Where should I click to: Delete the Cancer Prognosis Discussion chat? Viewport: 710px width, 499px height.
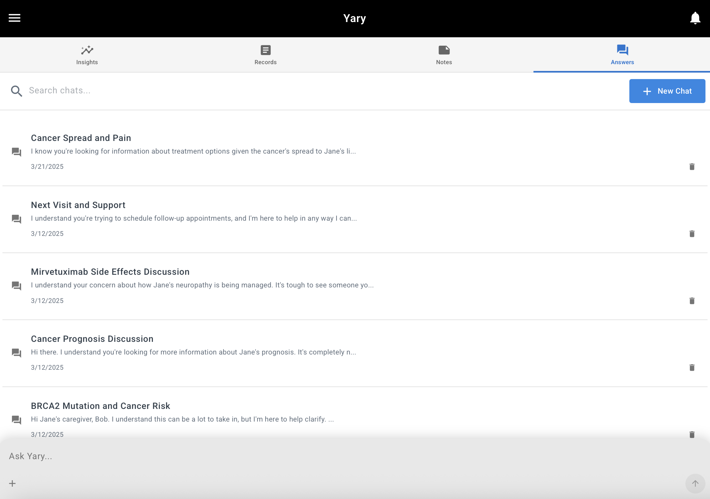(692, 367)
